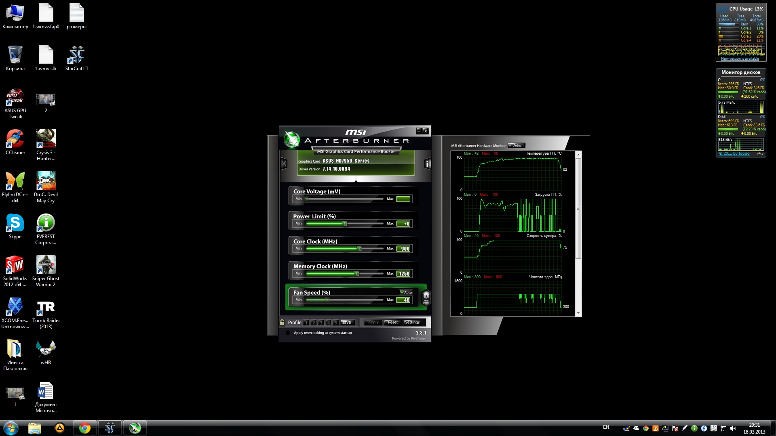Click the Settings button

click(x=412, y=322)
